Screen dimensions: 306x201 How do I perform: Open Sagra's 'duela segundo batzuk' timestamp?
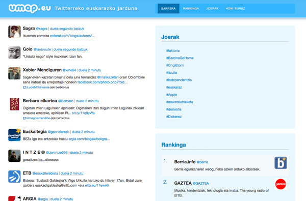(x=67, y=28)
